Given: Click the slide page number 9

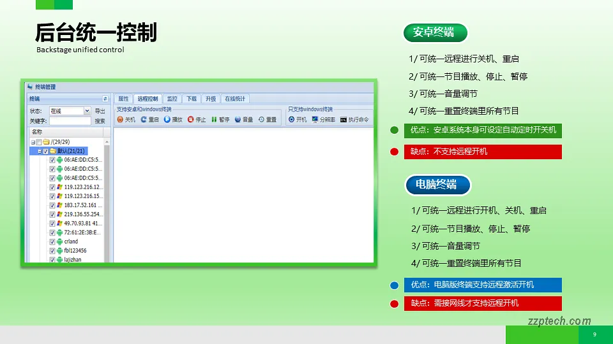Looking at the screenshot, I should point(594,334).
